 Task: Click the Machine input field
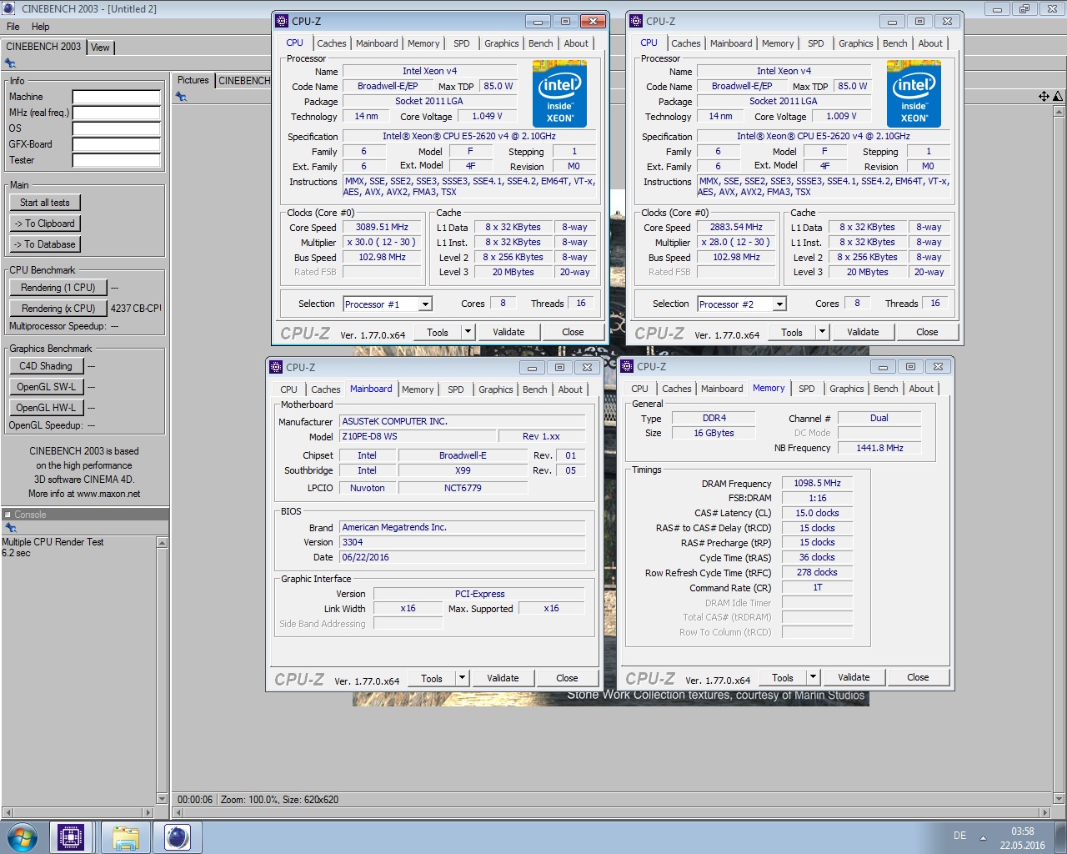tap(116, 97)
